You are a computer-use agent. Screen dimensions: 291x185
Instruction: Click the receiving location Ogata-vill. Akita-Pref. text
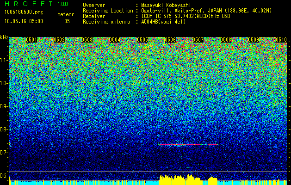206,11
